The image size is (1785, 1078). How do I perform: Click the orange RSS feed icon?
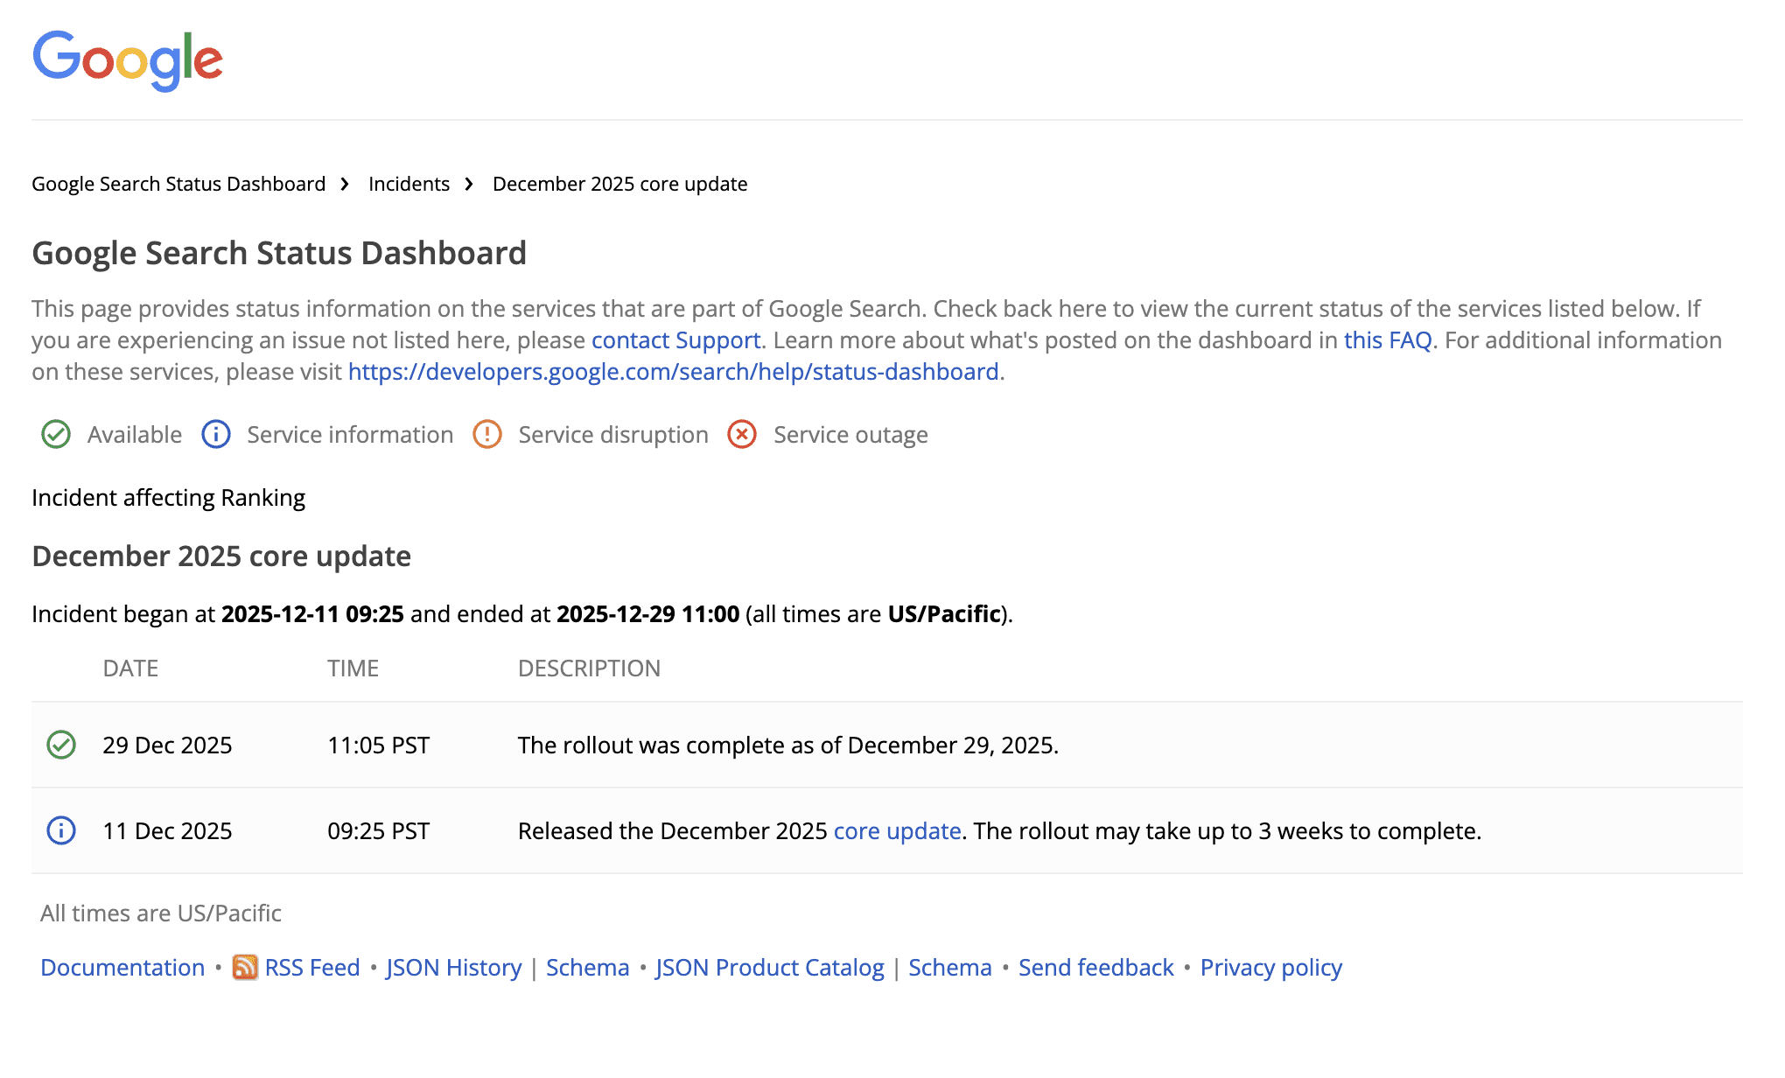click(245, 967)
